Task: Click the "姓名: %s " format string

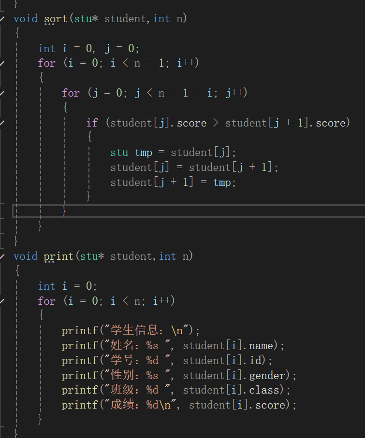Action: pos(138,346)
